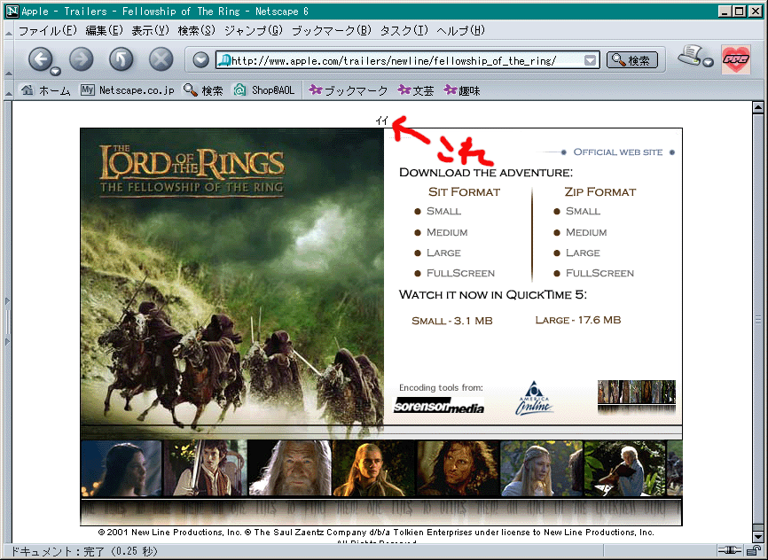Viewport: 768px width, 560px height.
Task: Open the ジャンプ(G) menu
Action: coord(254,30)
